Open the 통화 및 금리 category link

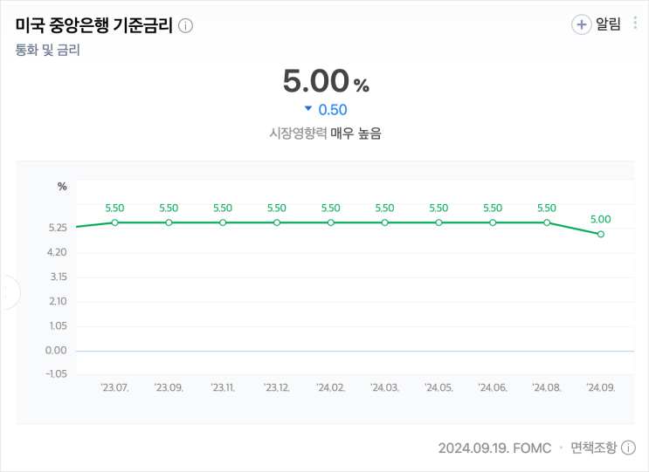[x=48, y=50]
